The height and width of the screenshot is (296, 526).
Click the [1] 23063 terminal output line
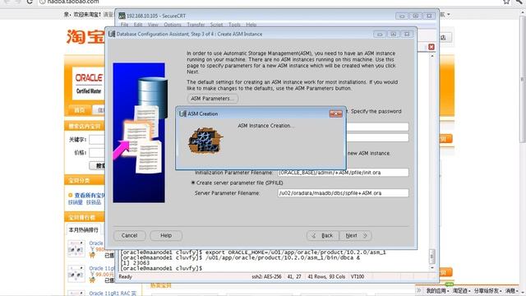(x=135, y=263)
